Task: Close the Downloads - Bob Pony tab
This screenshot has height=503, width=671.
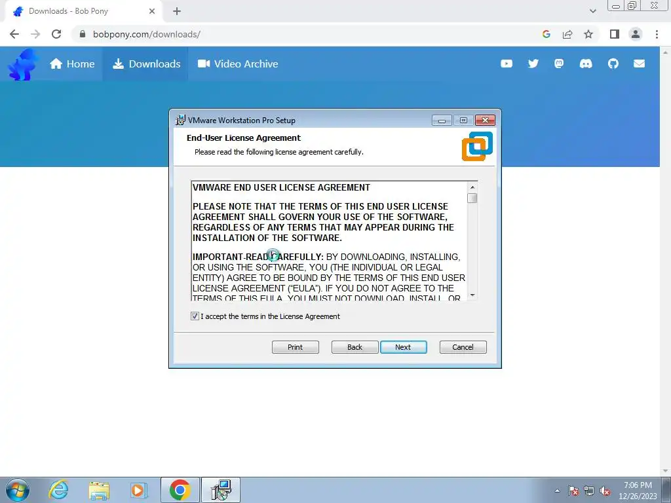Action: coord(152,11)
